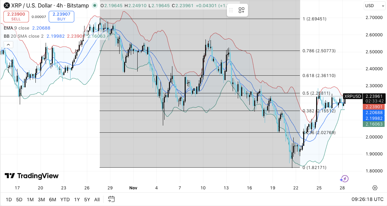Switch to the 1D time range
The width and height of the screenshot is (387, 206).
(x=9, y=199)
